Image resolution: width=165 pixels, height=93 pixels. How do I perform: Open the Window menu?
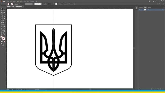[32, 1]
